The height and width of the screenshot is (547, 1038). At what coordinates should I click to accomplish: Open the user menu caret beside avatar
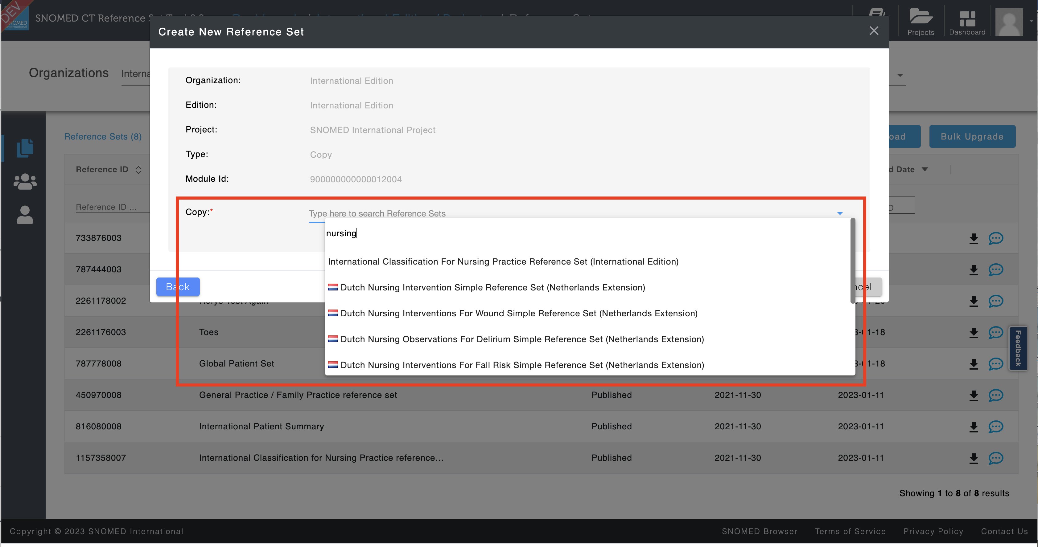pyautogui.click(x=1031, y=21)
